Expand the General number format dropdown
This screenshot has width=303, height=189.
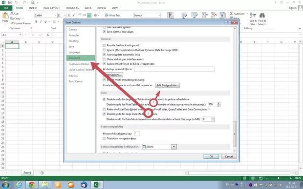[159, 16]
